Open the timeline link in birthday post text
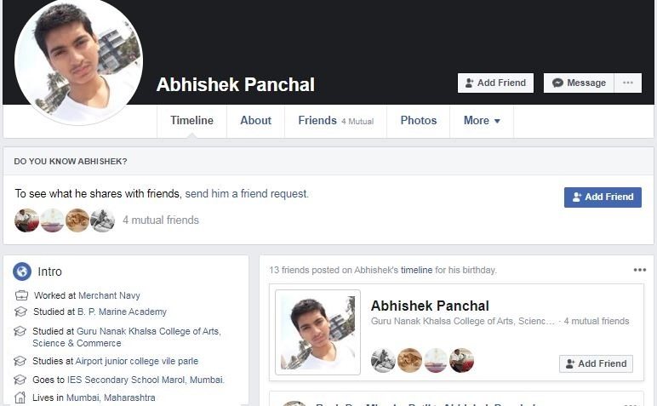657x406 pixels. (x=416, y=270)
